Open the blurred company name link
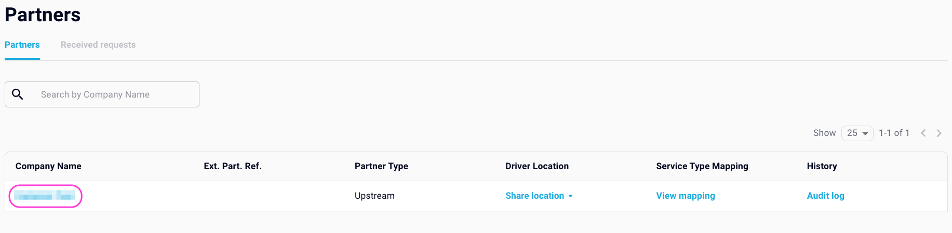 (x=45, y=196)
